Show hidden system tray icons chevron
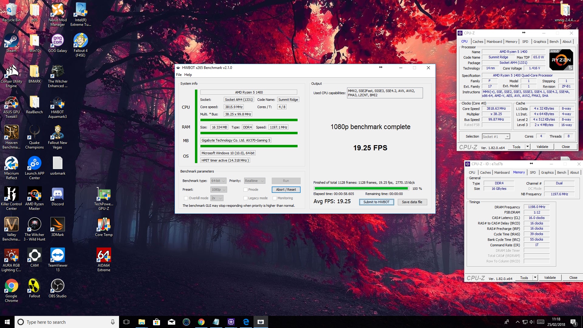This screenshot has height=328, width=583. (x=517, y=322)
